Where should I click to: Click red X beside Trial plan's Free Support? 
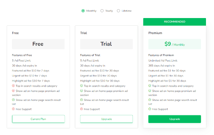click(x=82, y=109)
